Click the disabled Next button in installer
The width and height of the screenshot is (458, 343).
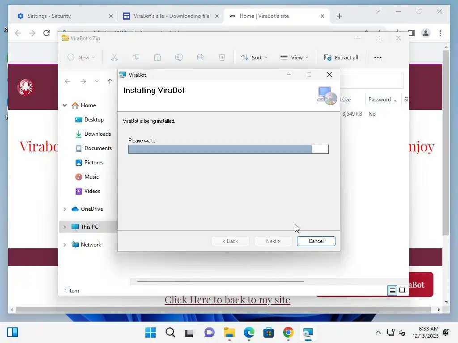point(273,241)
